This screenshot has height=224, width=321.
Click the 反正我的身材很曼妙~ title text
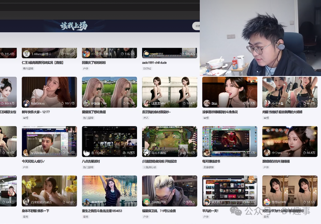click(156, 112)
